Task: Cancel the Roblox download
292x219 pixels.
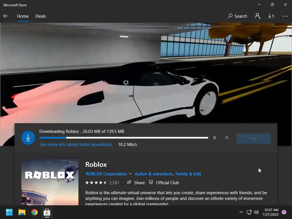Action: click(x=227, y=138)
